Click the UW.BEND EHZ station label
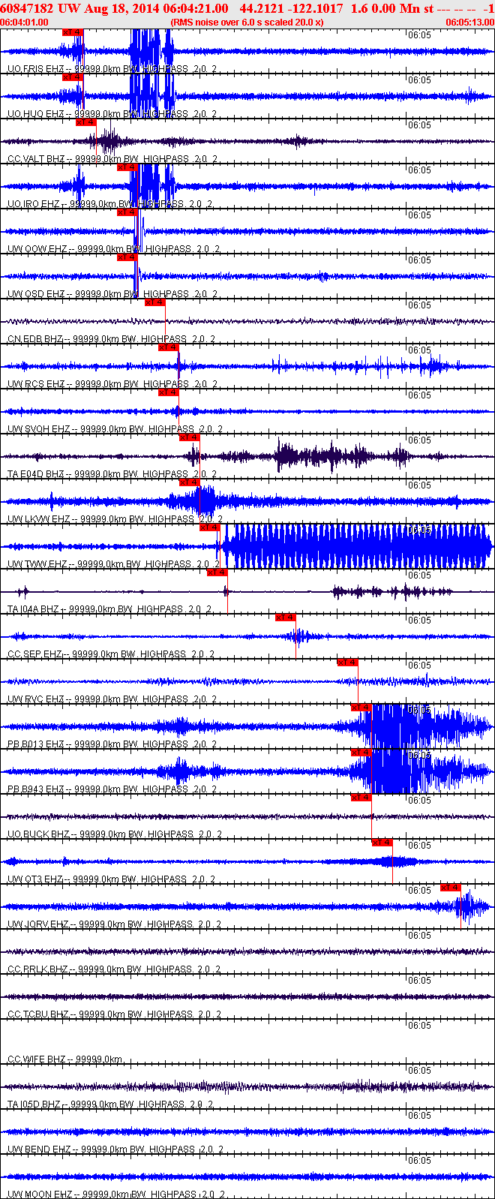The width and height of the screenshot is (495, 1199). pos(40,1149)
